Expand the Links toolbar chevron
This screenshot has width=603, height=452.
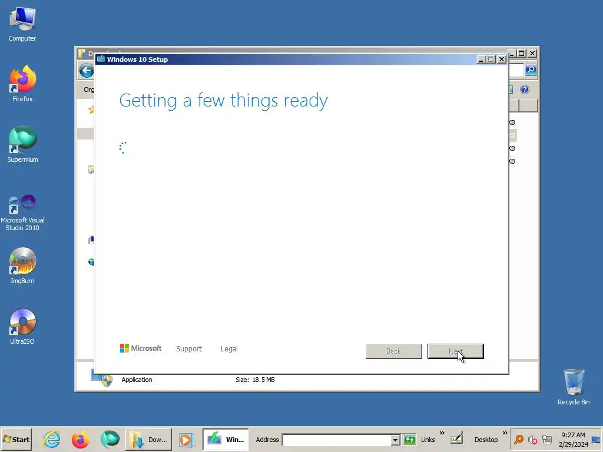click(x=442, y=433)
